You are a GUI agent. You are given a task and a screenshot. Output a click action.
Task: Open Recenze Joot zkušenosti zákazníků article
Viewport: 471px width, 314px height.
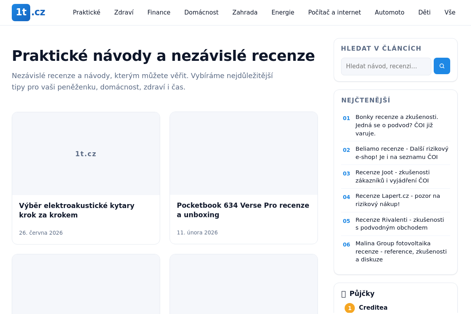click(392, 177)
